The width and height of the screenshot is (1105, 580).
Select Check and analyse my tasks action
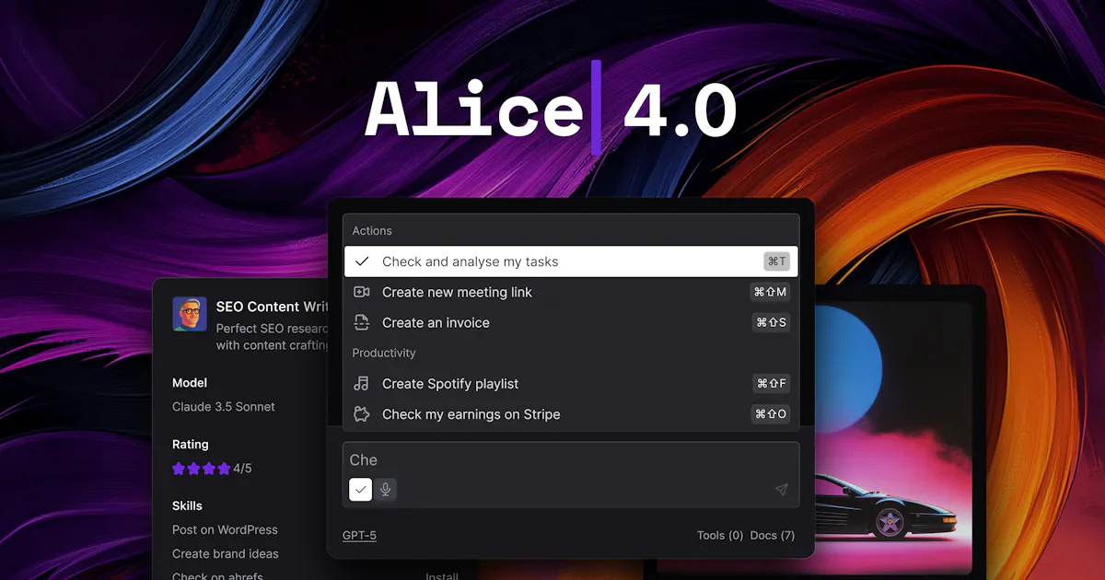(571, 261)
